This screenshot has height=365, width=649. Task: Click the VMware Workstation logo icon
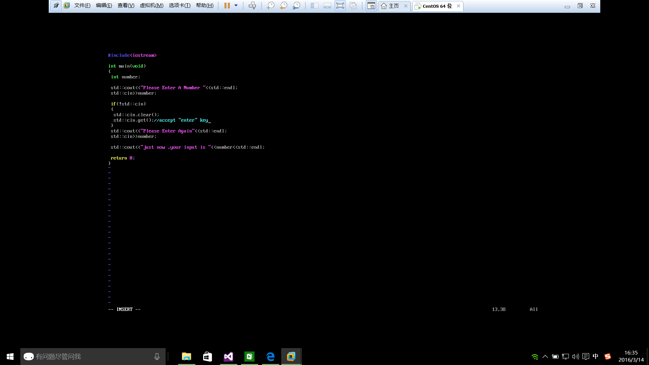pos(67,5)
